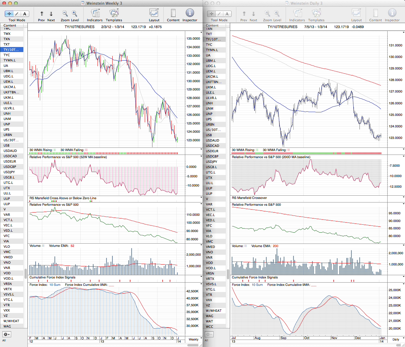Click the All filter label under Weekly list
This screenshot has width=405, height=347.
pyautogui.click(x=4, y=340)
